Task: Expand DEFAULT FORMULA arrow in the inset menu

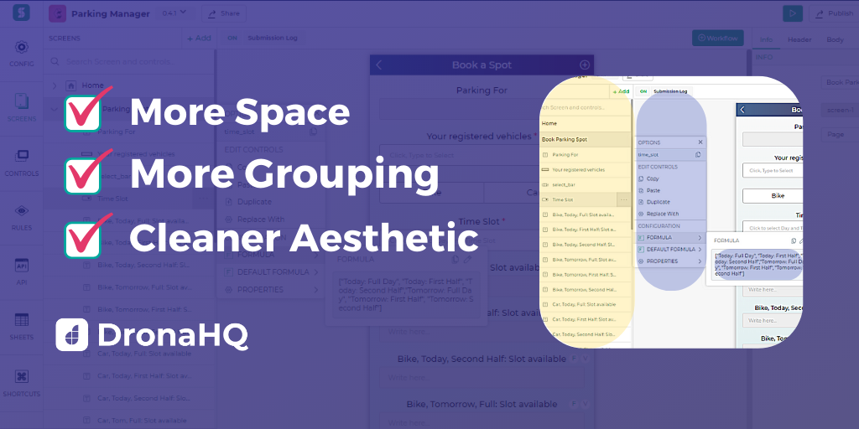Action: (700, 250)
